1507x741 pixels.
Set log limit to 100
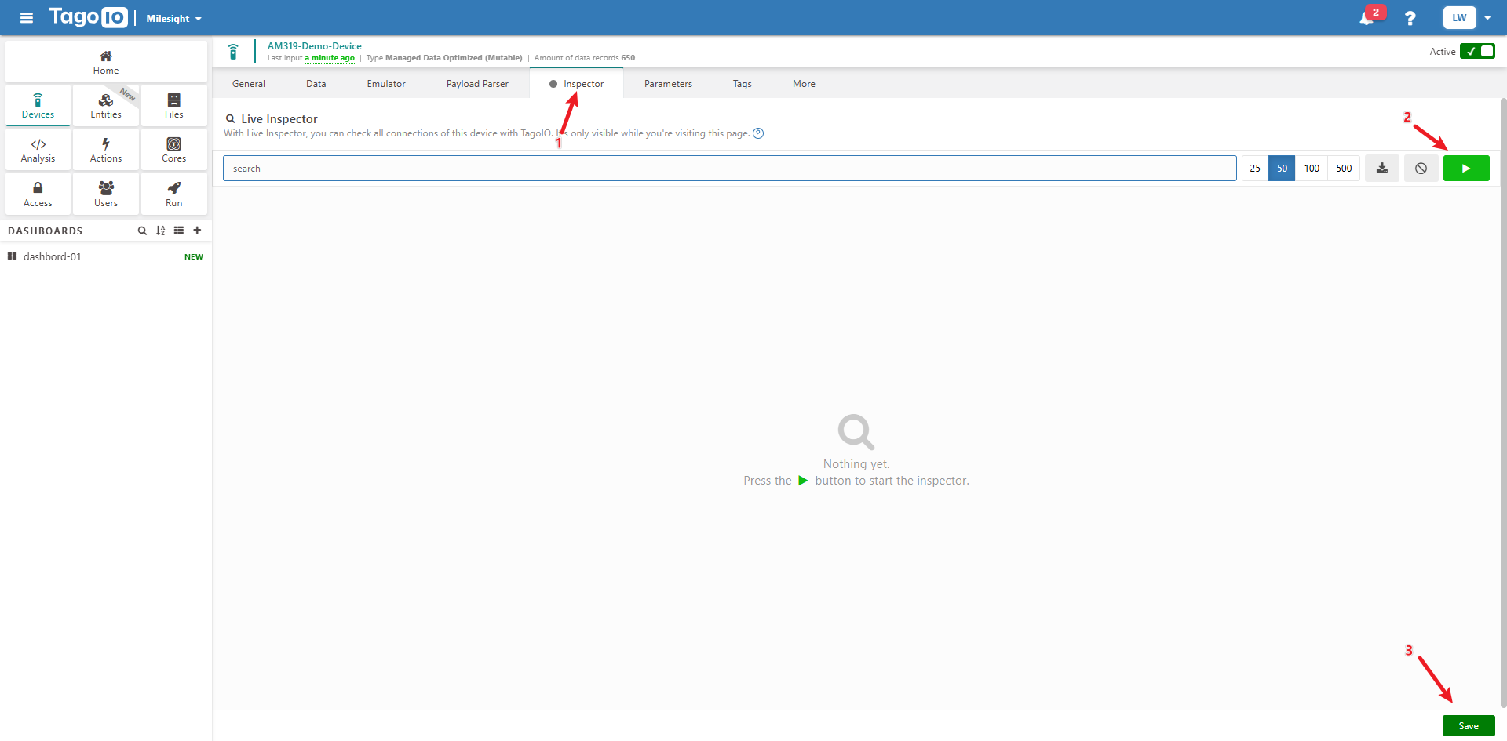click(x=1312, y=169)
